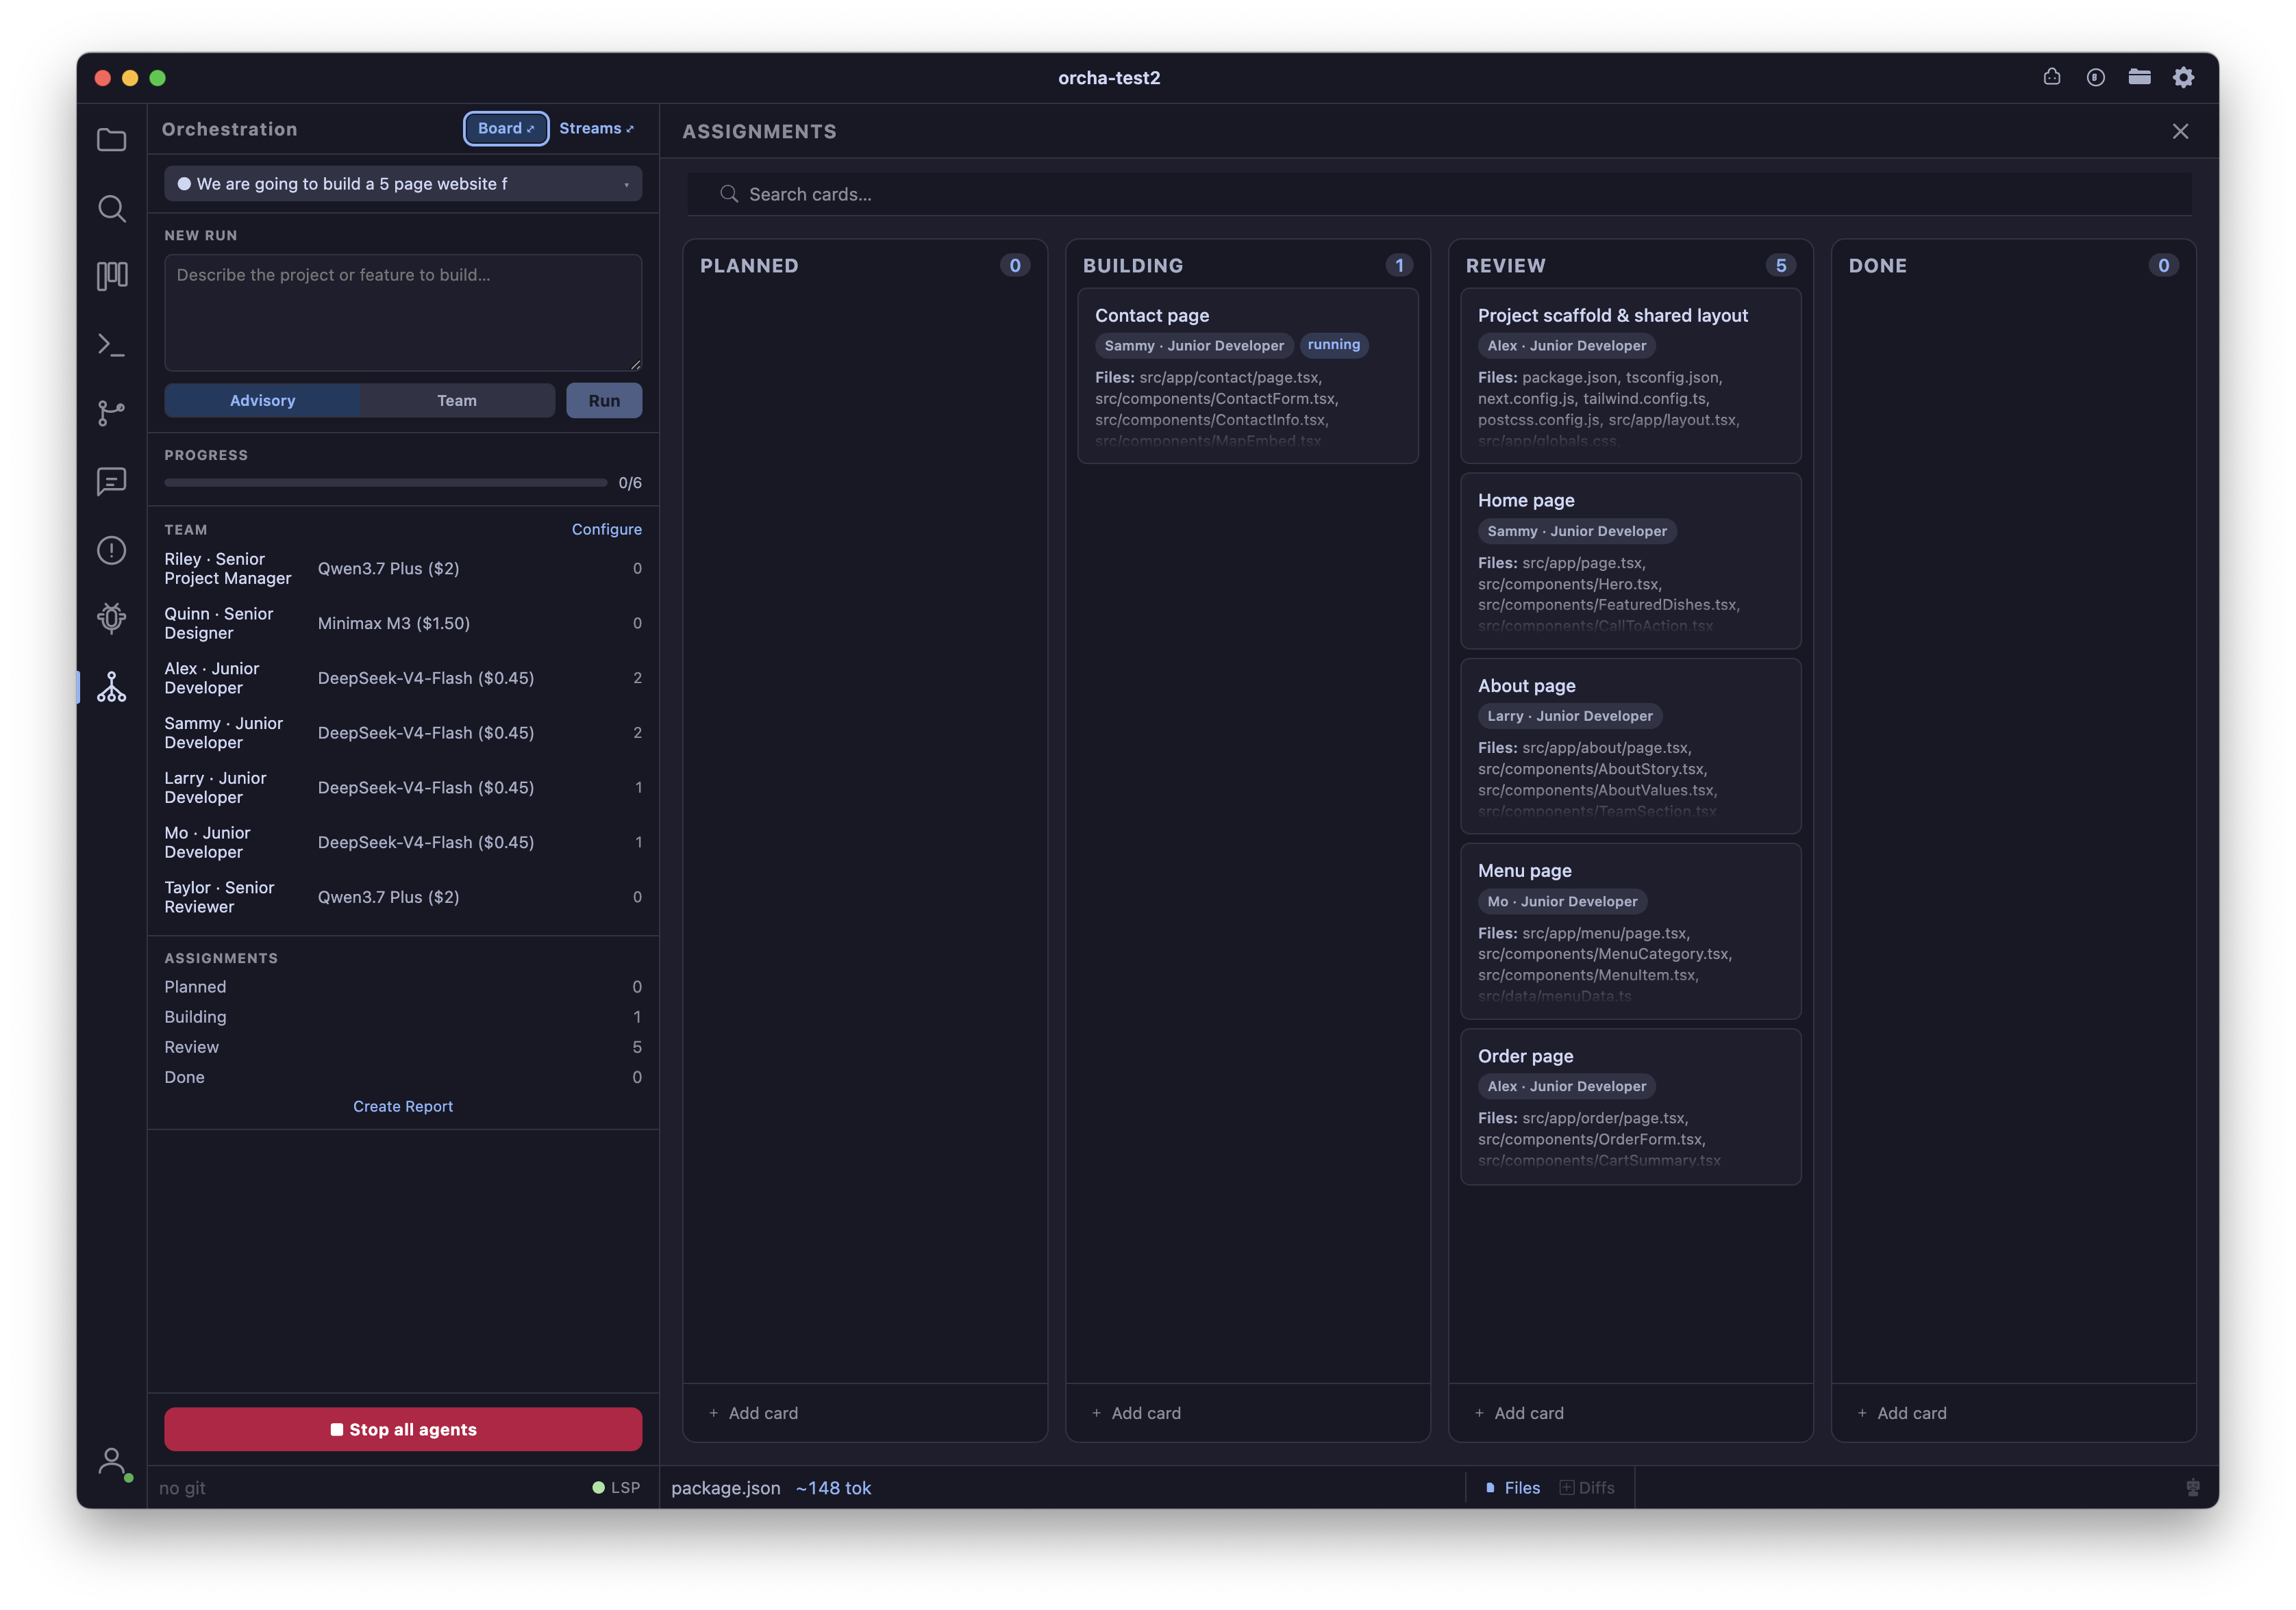Click the magnifier icon in Search cards
Screen dimensions: 2296x1610
pyautogui.click(x=729, y=194)
